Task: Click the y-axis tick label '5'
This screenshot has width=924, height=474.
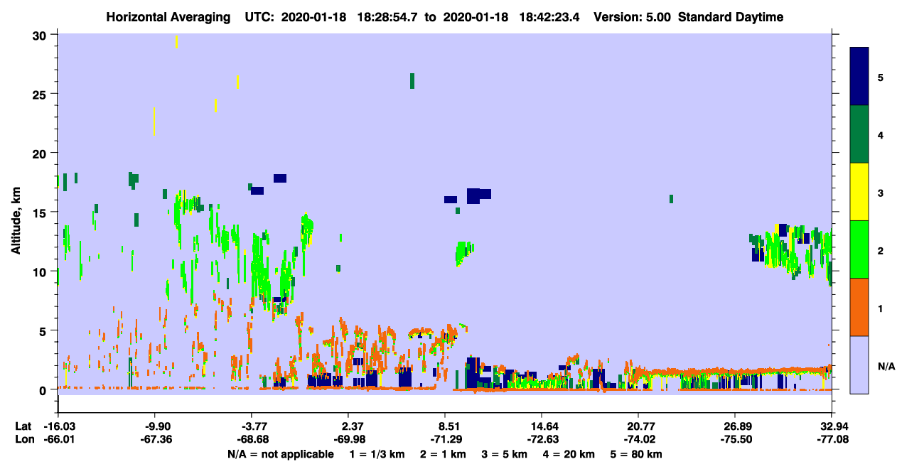Action: point(45,330)
